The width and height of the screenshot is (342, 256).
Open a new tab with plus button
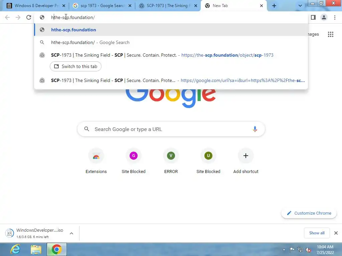click(x=274, y=6)
